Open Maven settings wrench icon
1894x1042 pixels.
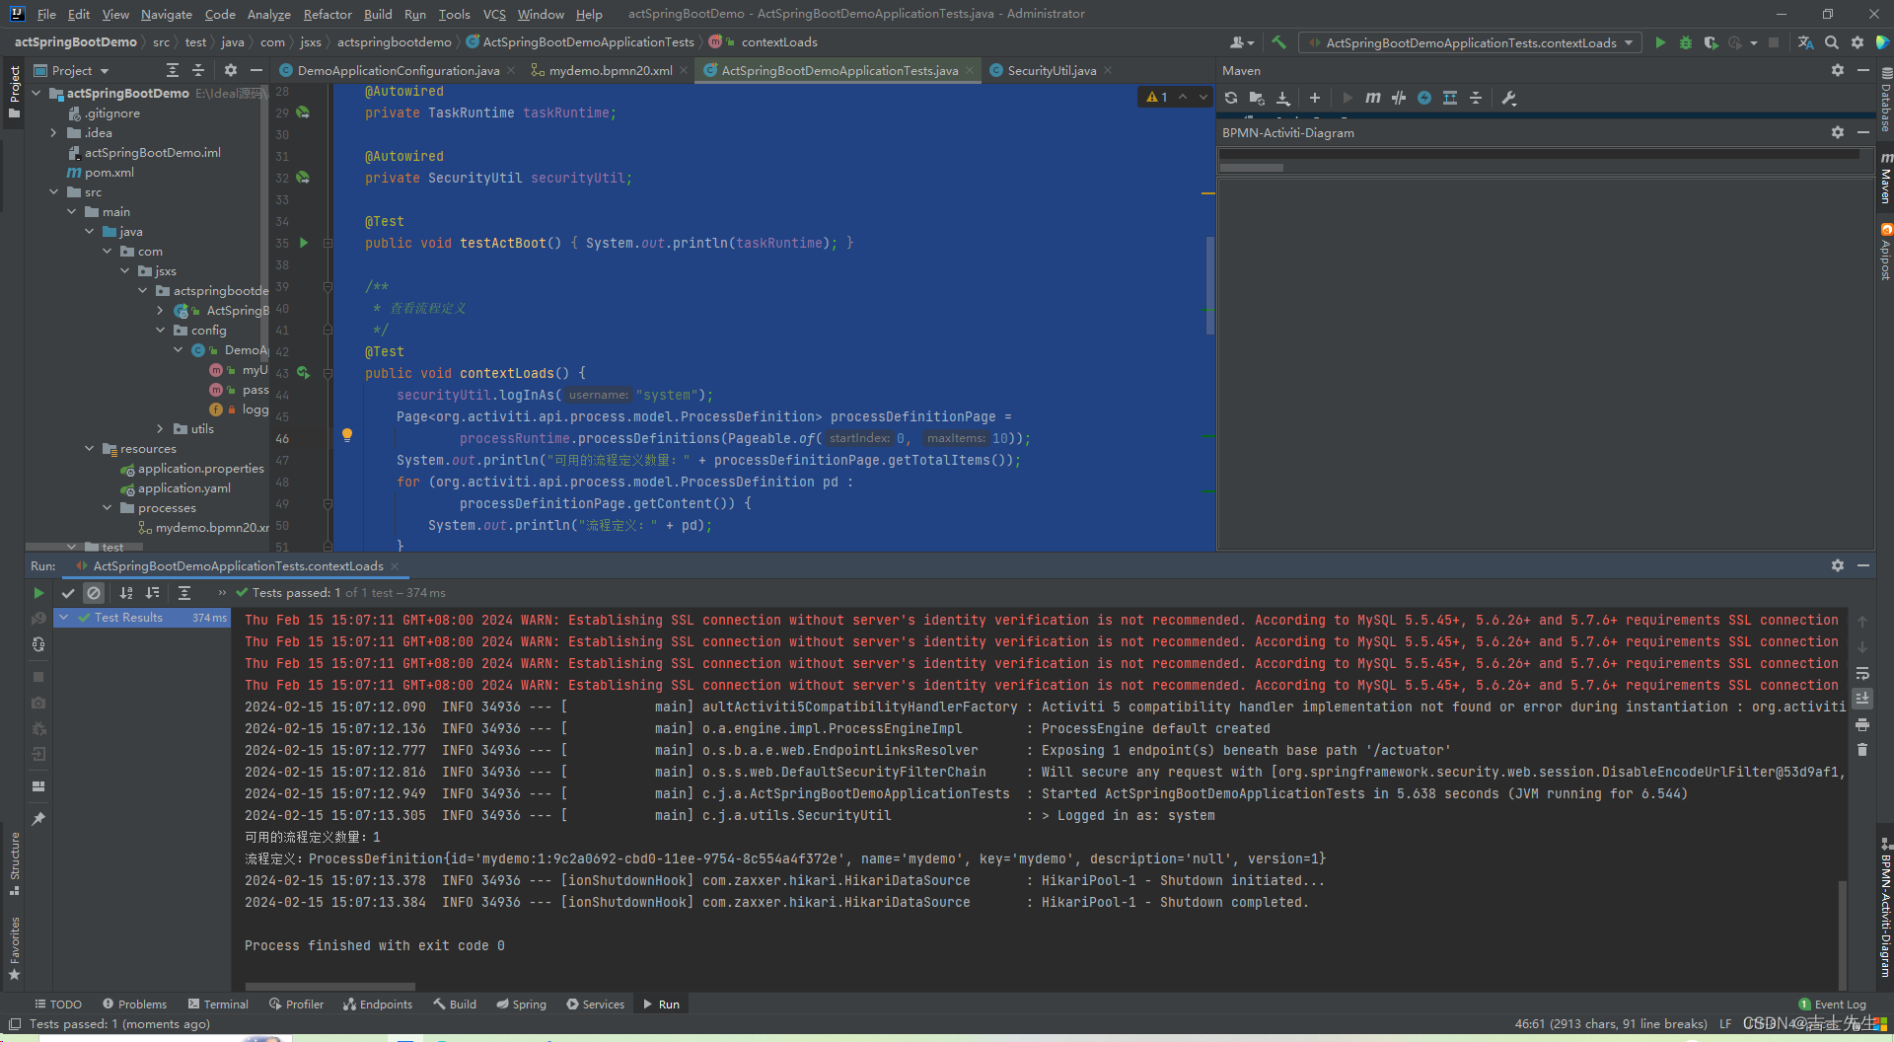[1509, 98]
